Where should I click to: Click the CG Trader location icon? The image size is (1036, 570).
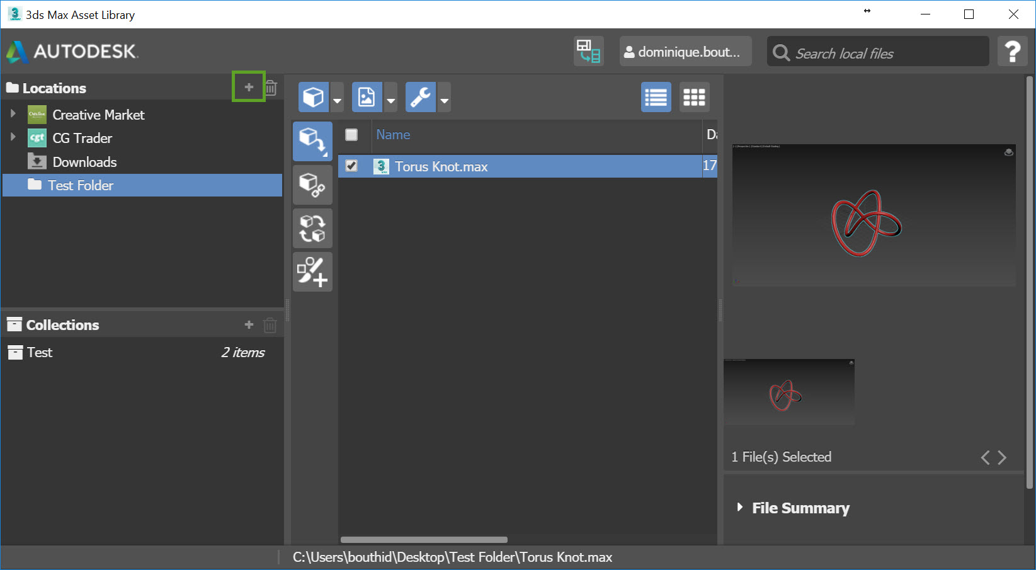[37, 138]
